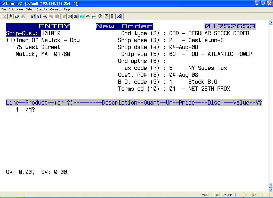Open the Setup menu
273x198 pixels.
(x=30, y=9)
